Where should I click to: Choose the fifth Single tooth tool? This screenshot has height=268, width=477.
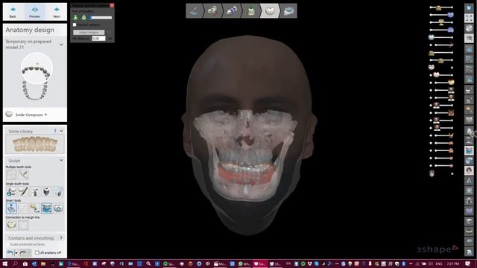point(58,191)
